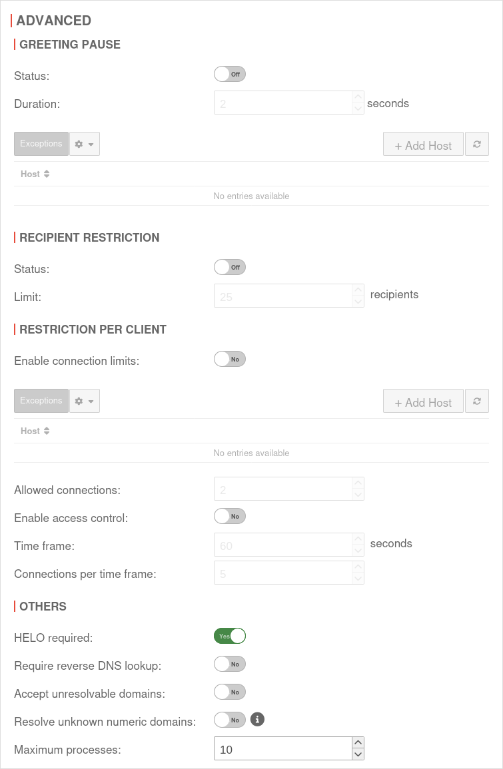Click info icon beside Resolve unknown numeric domains
503x769 pixels.
(258, 720)
